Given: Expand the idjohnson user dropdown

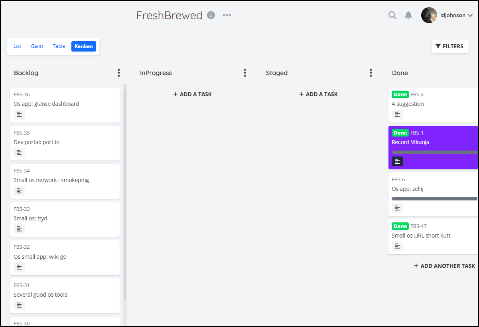Looking at the screenshot, I should click(470, 16).
